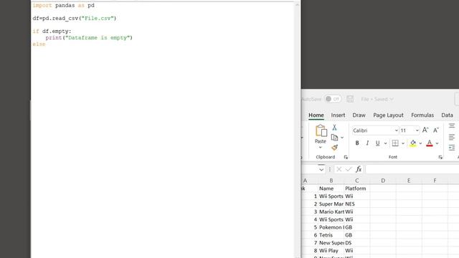Open Copy options dropdown arrow

(x=342, y=138)
